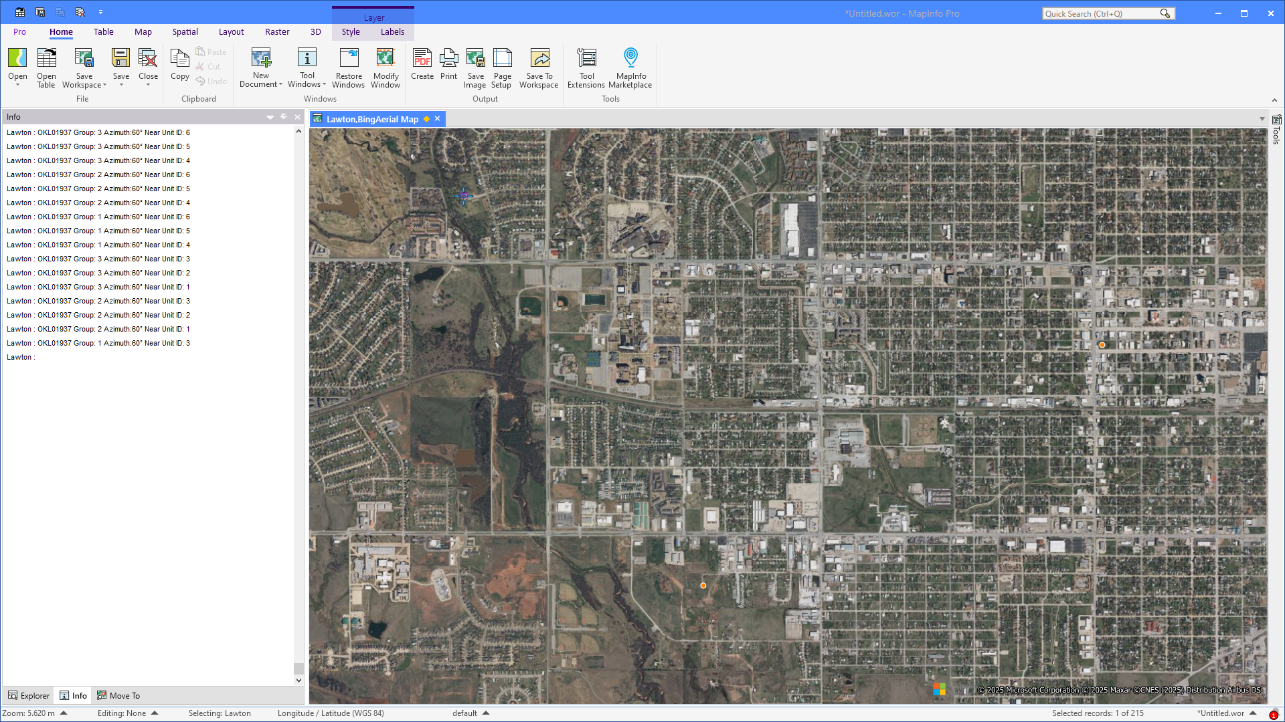Viewport: 1285px width, 722px height.
Task: Pin the Info panel with the pushpin toggle
Action: coord(284,117)
